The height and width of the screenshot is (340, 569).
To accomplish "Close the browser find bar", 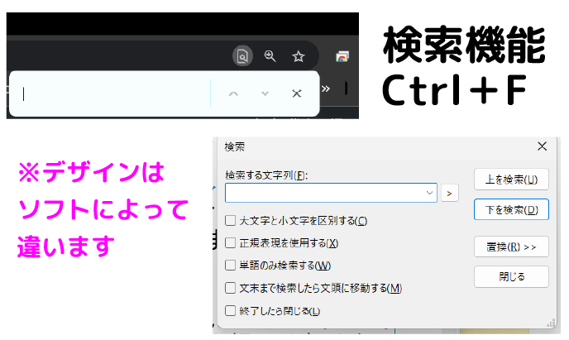I will coord(297,93).
